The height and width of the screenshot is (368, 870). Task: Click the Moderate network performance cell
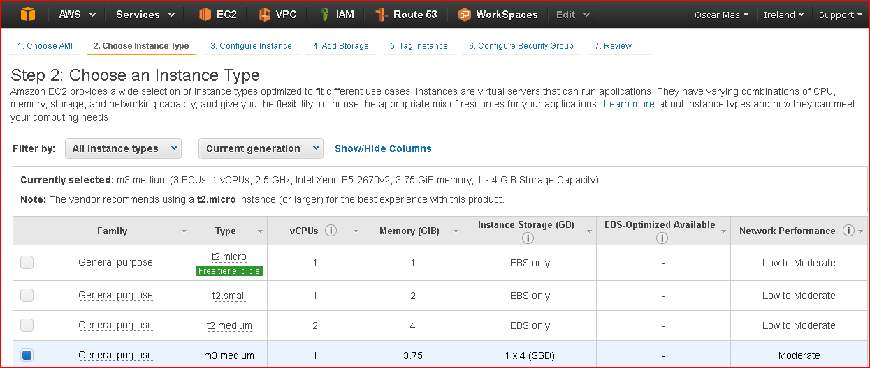(799, 355)
